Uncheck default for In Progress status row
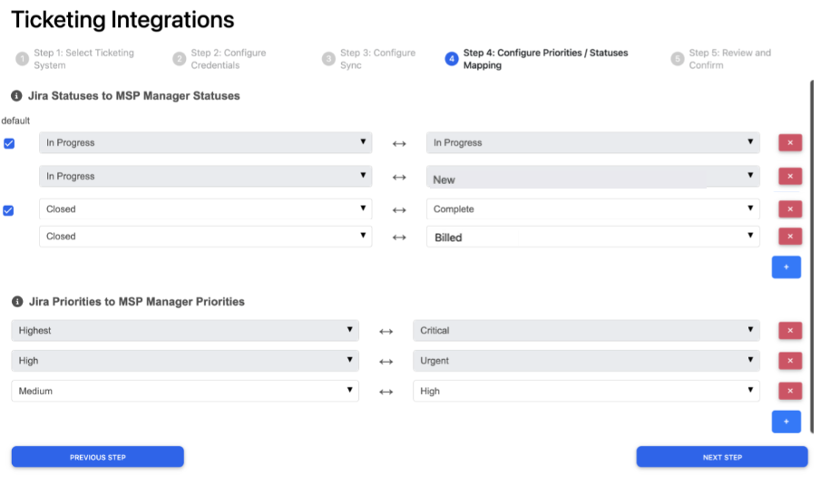The width and height of the screenshot is (820, 485). click(9, 143)
